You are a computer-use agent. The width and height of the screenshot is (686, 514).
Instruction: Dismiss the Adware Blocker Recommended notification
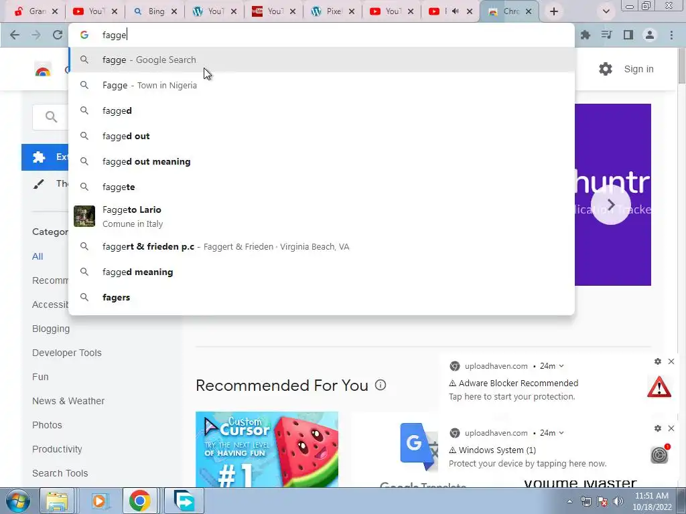tap(671, 361)
